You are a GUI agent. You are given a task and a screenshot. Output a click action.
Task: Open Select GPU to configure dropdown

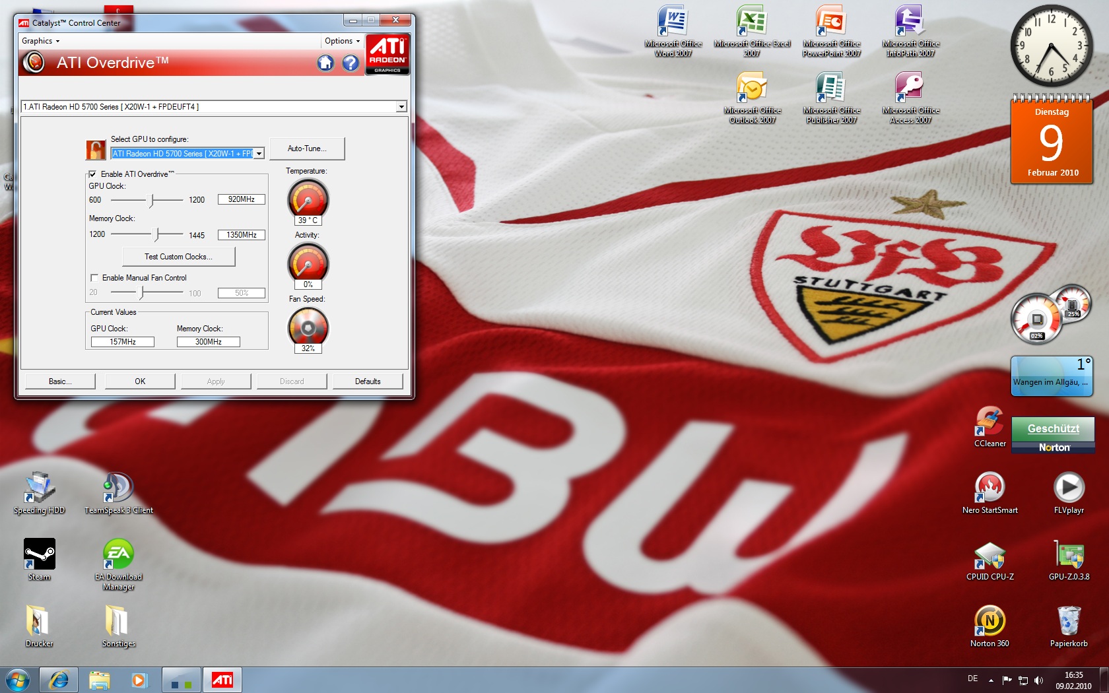(259, 154)
